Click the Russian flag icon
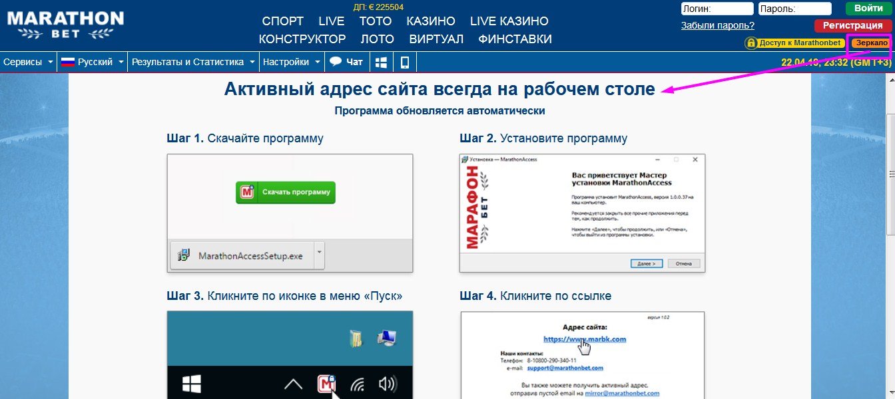 coord(67,62)
